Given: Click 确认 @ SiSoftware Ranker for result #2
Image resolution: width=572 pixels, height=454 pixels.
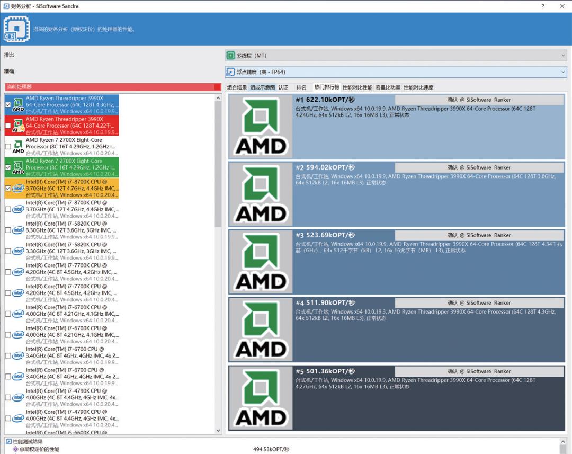Looking at the screenshot, I should point(479,167).
